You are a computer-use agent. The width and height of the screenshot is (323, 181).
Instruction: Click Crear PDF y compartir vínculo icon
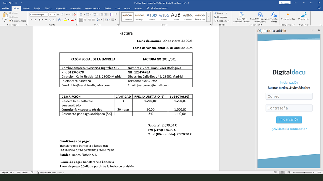point(241,14)
